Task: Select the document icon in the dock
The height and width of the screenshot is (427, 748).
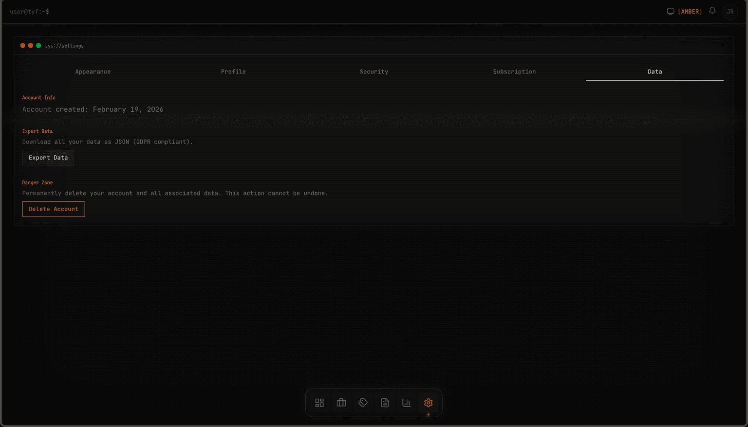Action: [x=385, y=403]
